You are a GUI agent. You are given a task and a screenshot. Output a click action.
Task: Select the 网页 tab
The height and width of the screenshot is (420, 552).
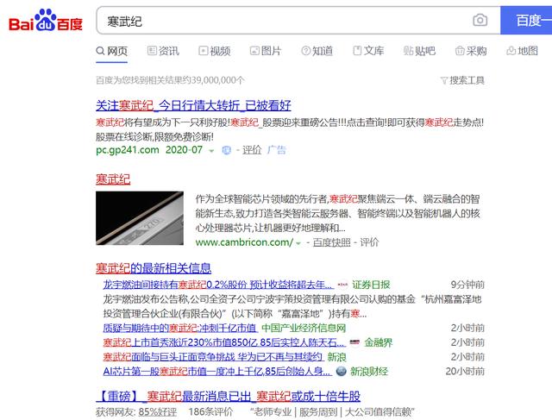tap(111, 51)
